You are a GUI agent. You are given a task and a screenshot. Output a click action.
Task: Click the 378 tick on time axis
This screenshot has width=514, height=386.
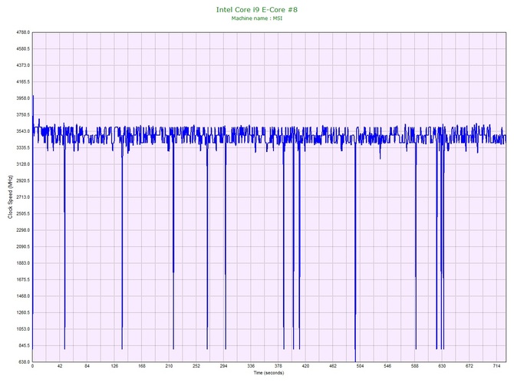(x=278, y=366)
